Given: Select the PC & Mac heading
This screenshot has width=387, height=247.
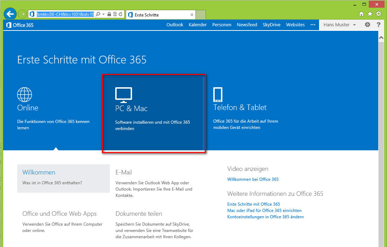Looking at the screenshot, I should point(131,108).
